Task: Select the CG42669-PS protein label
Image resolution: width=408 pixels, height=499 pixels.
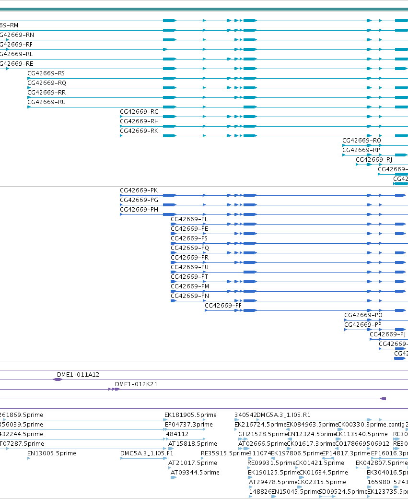Action: [x=189, y=238]
